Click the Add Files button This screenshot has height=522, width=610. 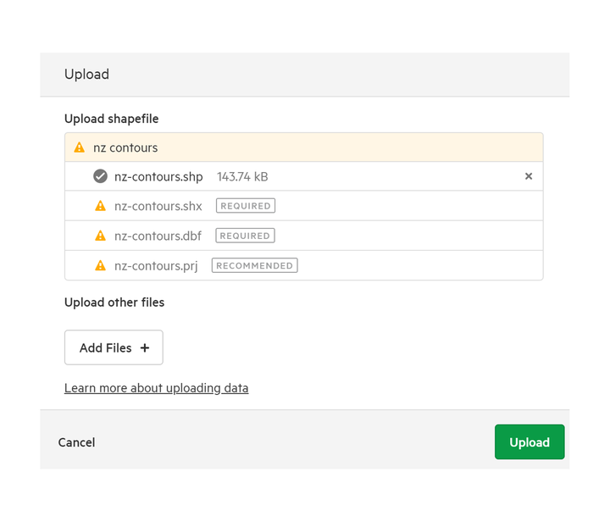pyautogui.click(x=114, y=347)
